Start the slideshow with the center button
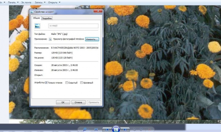221x132 pixels. click(116, 129)
